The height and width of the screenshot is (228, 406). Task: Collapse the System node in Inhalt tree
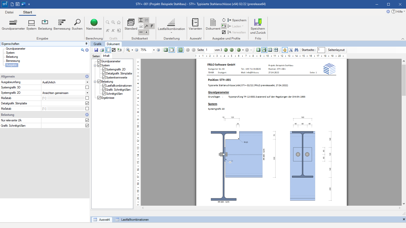95,65
